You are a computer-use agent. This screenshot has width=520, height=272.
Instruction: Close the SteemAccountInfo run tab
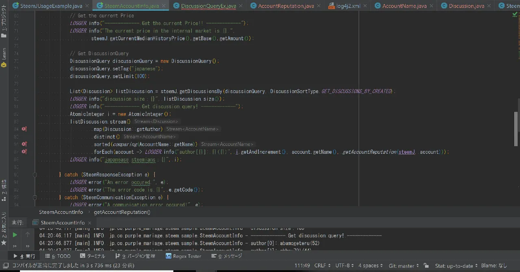(90, 223)
